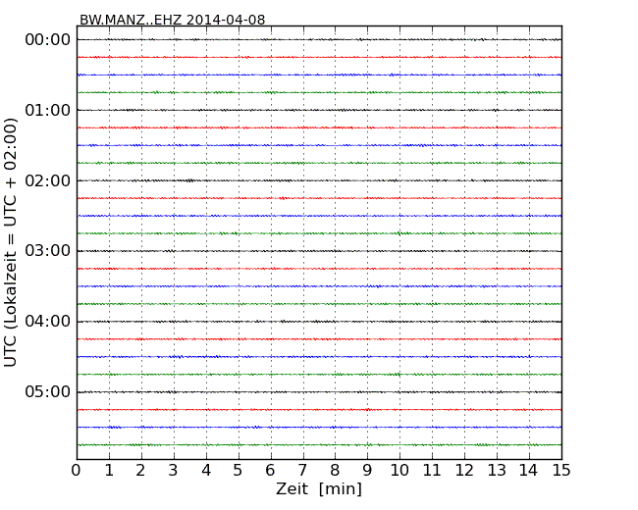The image size is (638, 510).
Task: Select the x-axis tick label 11
Action: (x=432, y=470)
